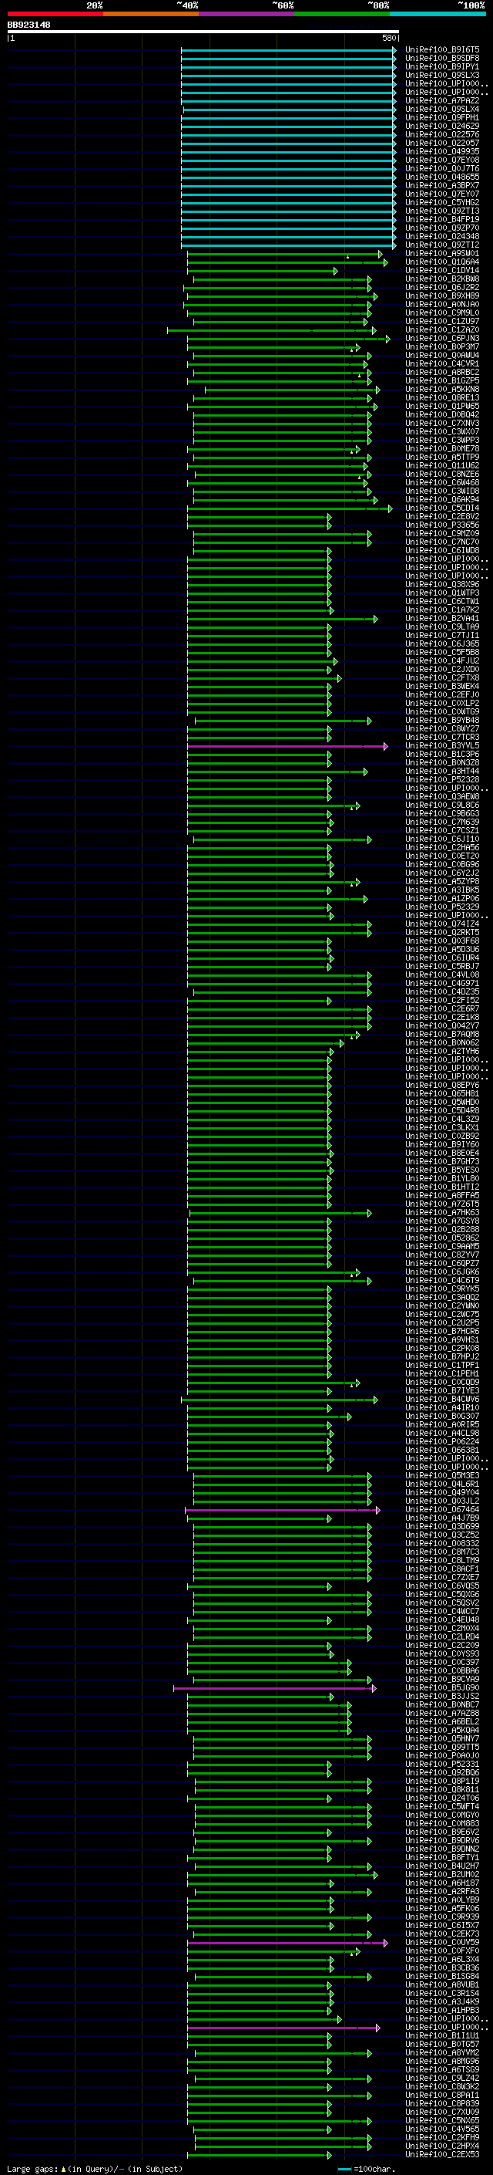Click label UniRef100_B1C3P6
The width and height of the screenshot is (493, 2175).
(442, 755)
